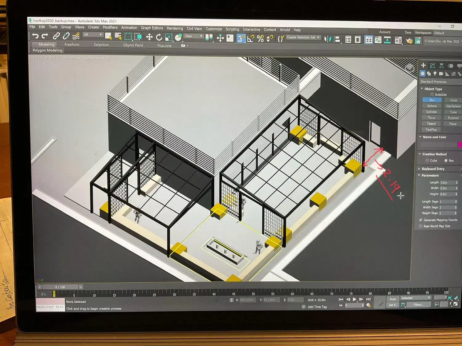Switch to the Freeform ribbon tab

coord(72,45)
